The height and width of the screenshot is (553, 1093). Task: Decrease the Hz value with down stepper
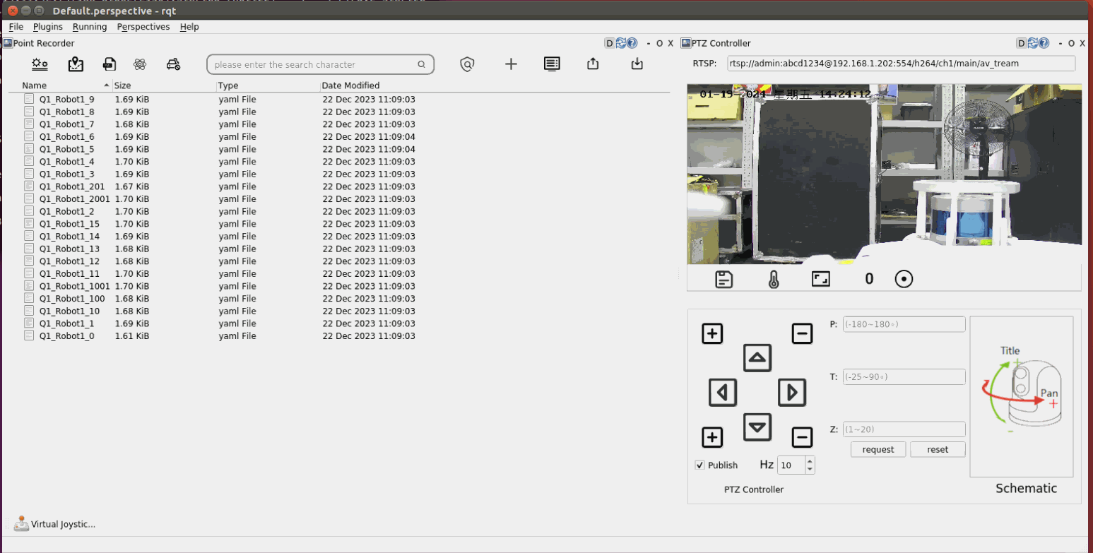810,469
